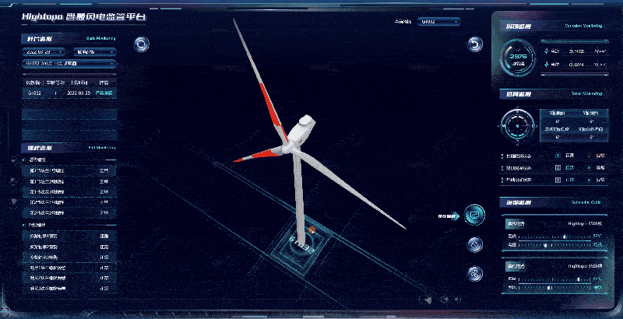The image size is (623, 319).
Task: Click the red marker at turbine base
Action: [x=312, y=230]
